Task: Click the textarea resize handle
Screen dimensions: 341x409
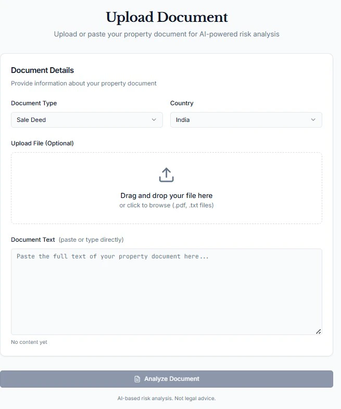Action: [x=318, y=331]
